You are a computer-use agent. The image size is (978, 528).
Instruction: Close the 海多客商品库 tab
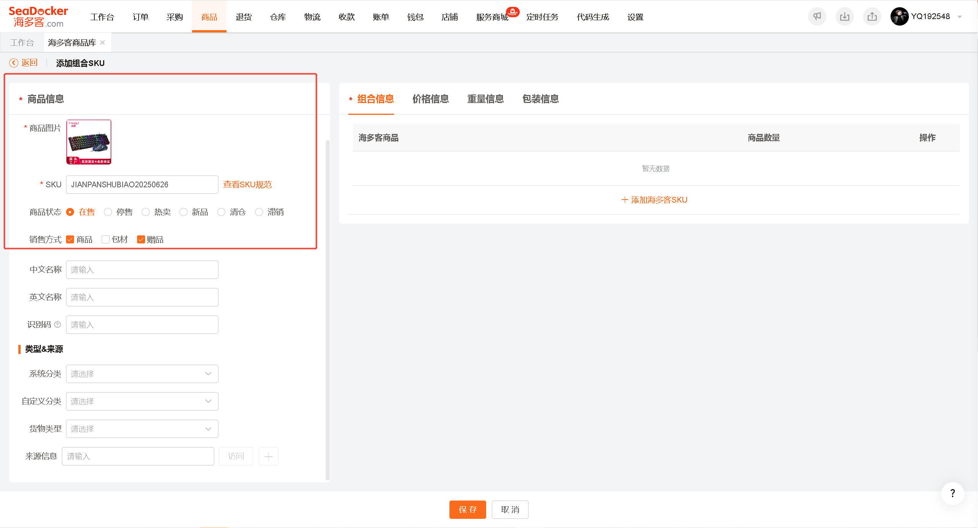pos(102,42)
